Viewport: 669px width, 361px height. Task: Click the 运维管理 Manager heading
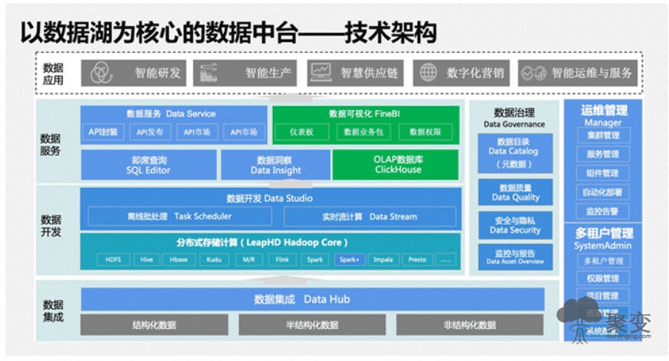coord(603,115)
